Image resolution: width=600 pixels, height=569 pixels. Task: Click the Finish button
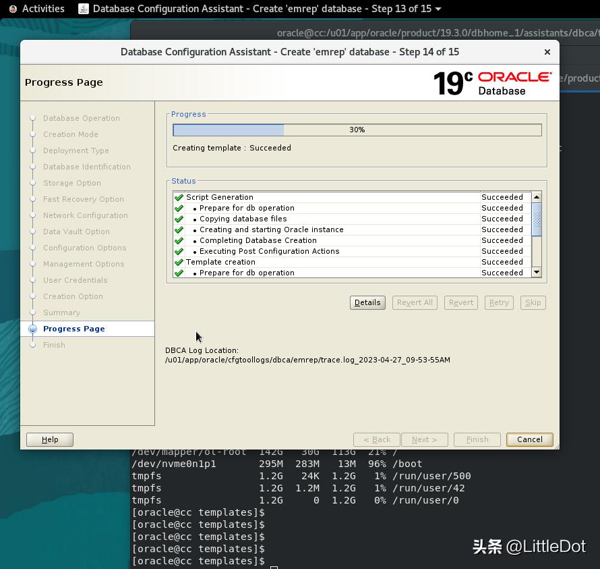[477, 439]
